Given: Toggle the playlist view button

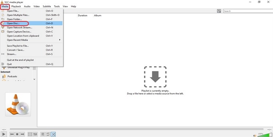Looking at the screenshot, I should pos(43,134).
